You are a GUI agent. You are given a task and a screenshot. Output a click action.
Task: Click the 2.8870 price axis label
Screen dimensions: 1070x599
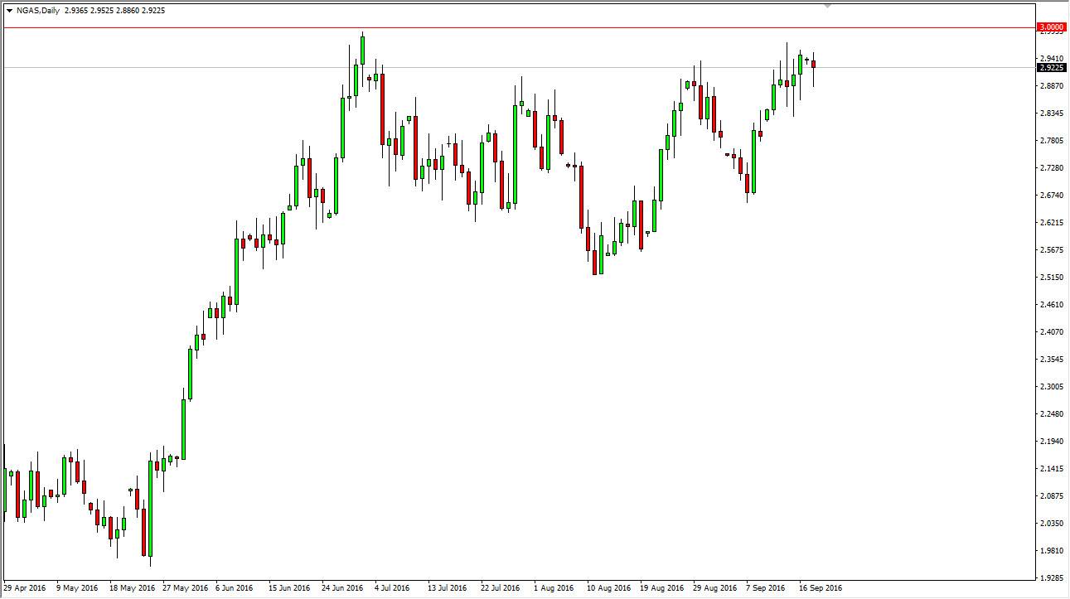tap(1051, 85)
